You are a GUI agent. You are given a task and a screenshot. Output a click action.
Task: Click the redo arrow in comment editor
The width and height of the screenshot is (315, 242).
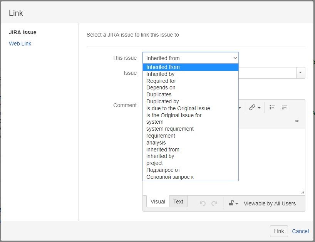tap(214, 203)
